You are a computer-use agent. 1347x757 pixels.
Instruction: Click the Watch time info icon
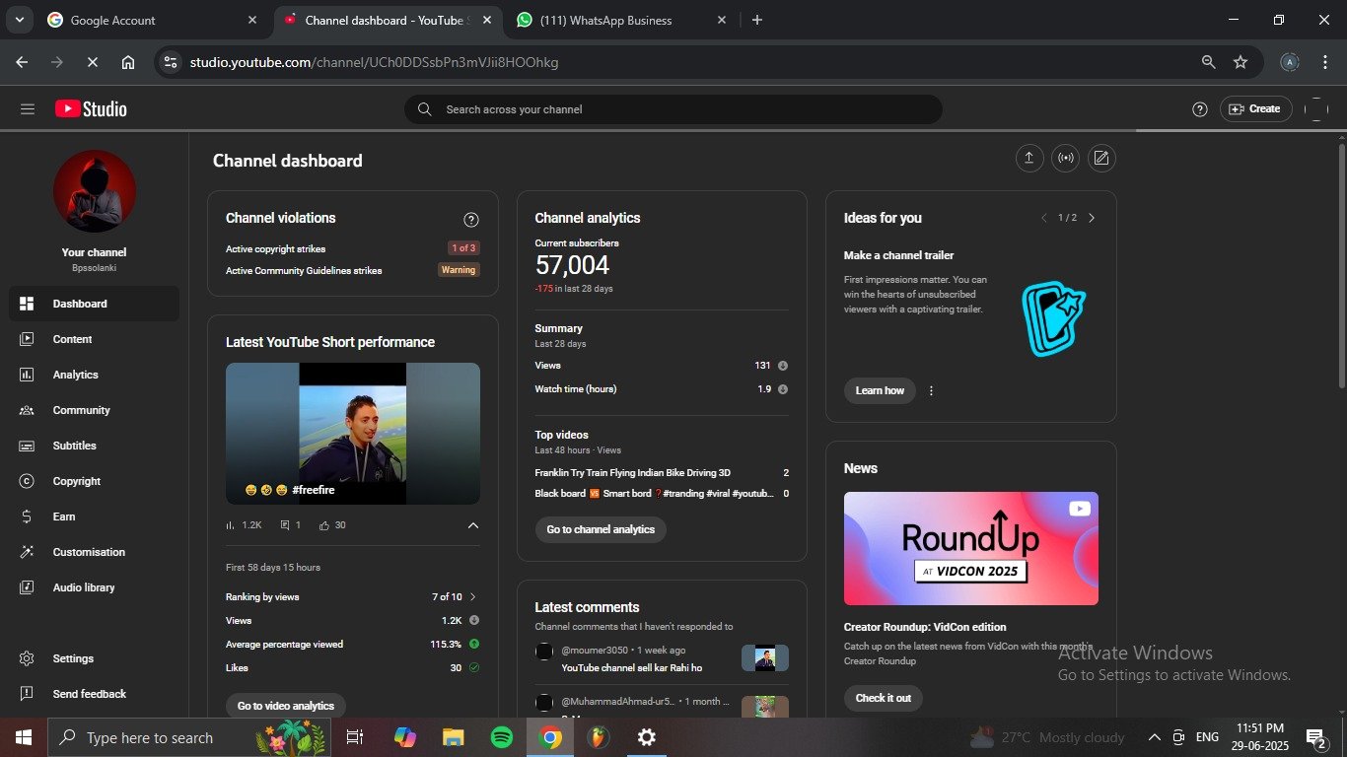pyautogui.click(x=783, y=389)
